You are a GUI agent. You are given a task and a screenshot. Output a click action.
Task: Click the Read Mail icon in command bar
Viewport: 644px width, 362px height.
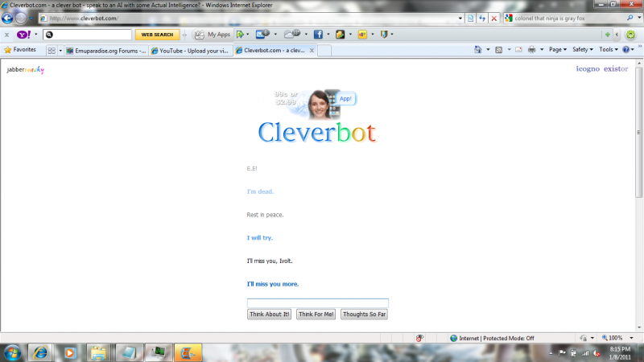point(518,50)
